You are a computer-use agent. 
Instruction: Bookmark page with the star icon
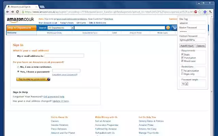[x=200, y=12]
